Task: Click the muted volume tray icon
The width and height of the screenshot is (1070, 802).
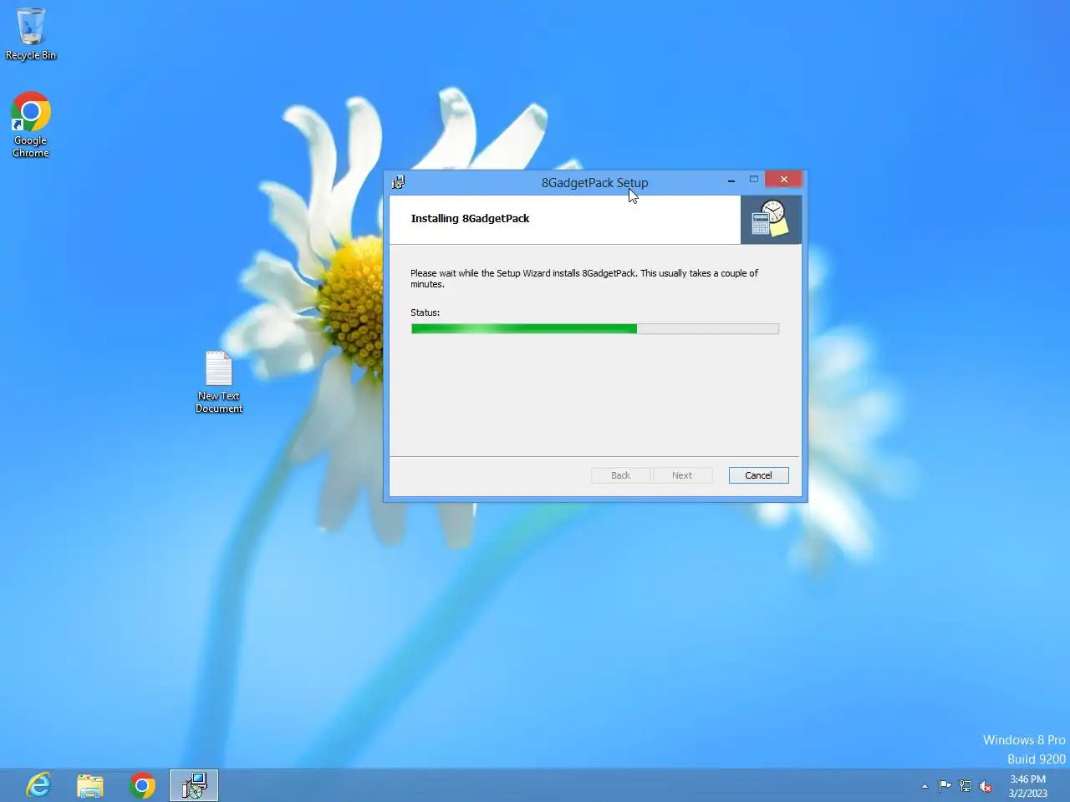Action: [986, 786]
